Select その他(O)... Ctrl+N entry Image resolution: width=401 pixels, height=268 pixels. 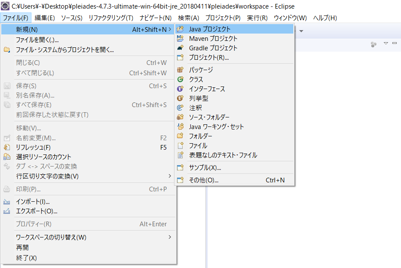[x=234, y=180]
